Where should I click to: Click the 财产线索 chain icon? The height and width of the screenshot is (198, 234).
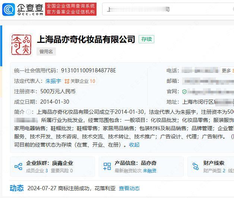click(196, 167)
